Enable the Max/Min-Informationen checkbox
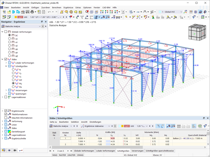Image resolution: width=210 pixels, height=157 pixels. click(x=6, y=118)
